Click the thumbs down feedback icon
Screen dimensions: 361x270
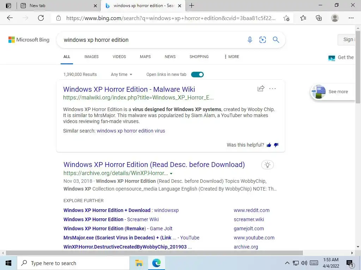click(276, 145)
